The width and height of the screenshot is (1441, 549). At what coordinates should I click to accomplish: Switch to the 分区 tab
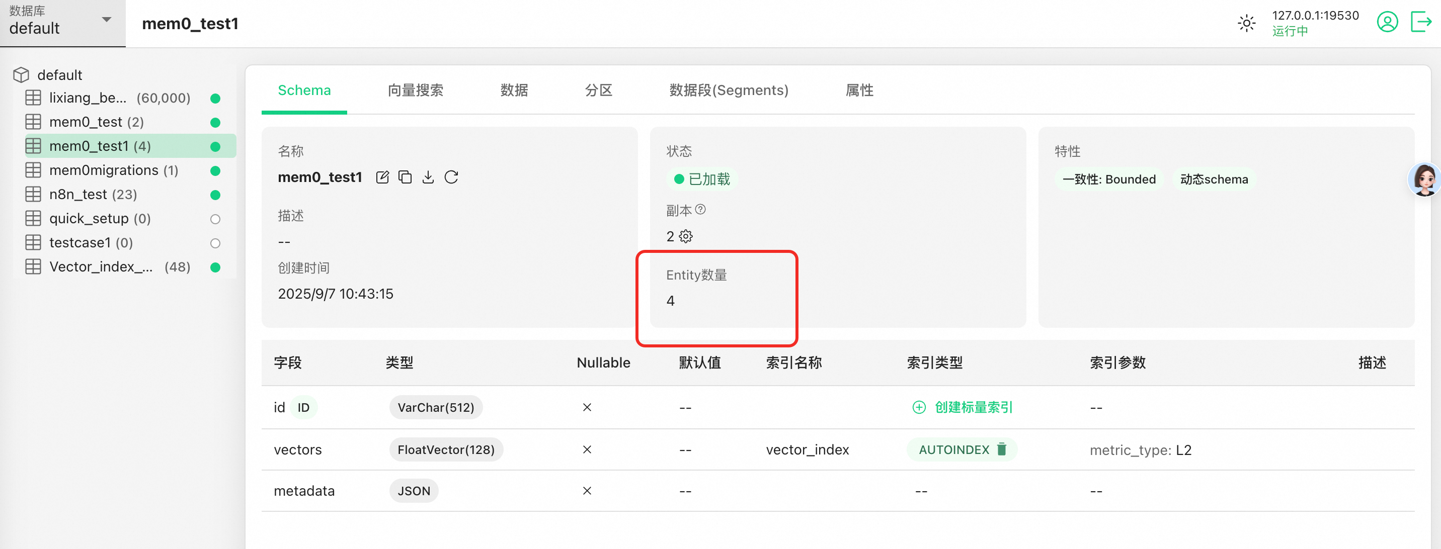click(x=599, y=90)
